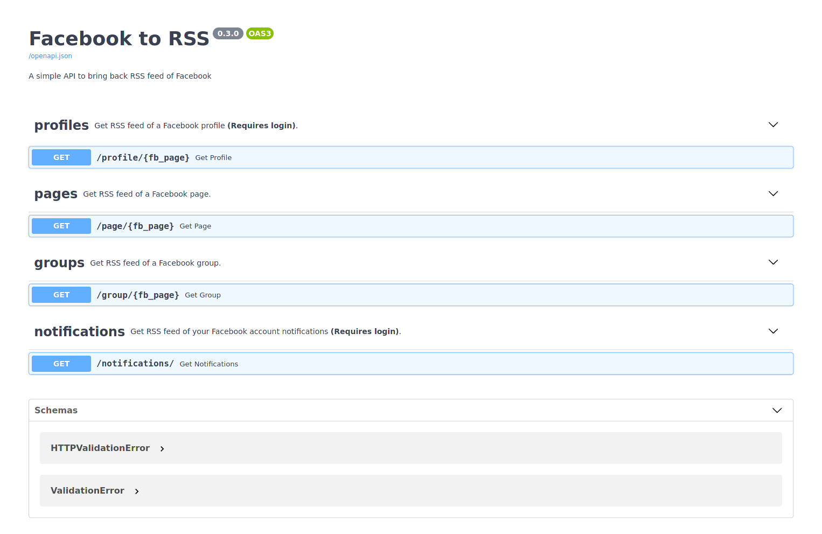The width and height of the screenshot is (822, 534).
Task: Click the "Get RSS feed of a Facebook page." description
Action: coord(147,194)
